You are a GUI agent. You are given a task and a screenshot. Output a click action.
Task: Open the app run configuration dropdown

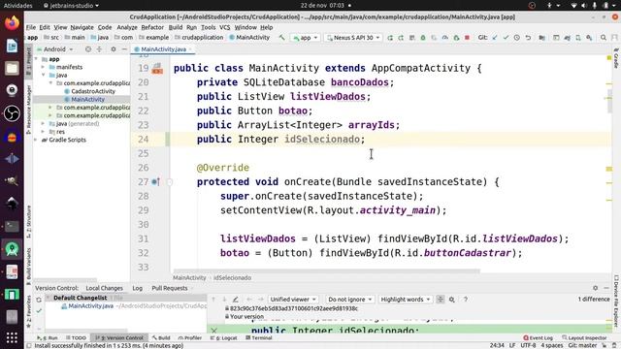(306, 38)
